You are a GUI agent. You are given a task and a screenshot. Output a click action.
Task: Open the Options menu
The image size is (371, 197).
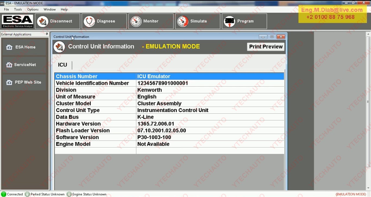[x=33, y=9]
